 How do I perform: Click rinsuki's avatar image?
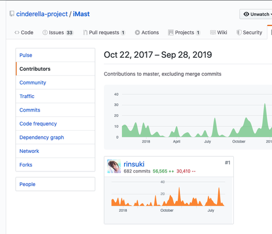114,166
